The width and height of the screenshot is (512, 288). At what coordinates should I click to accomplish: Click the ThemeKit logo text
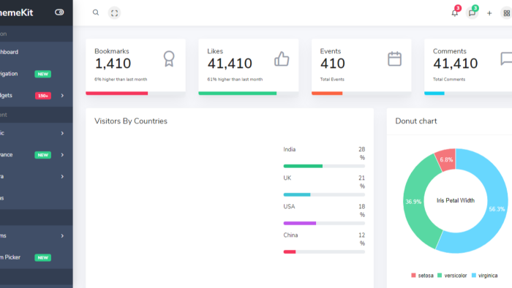[x=16, y=12]
